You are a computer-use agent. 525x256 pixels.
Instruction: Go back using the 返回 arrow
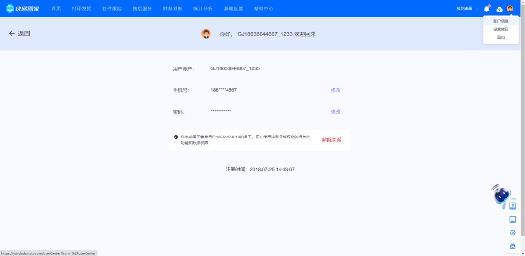[x=19, y=34]
